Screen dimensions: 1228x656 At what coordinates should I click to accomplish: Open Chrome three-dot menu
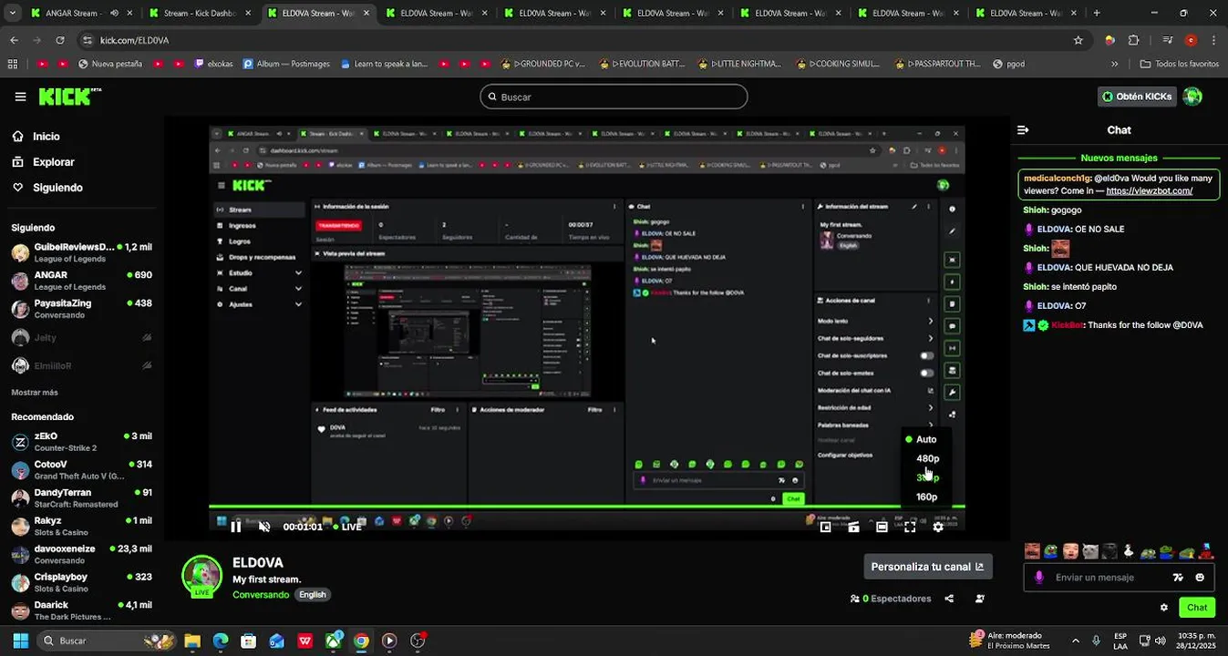click(x=1213, y=40)
